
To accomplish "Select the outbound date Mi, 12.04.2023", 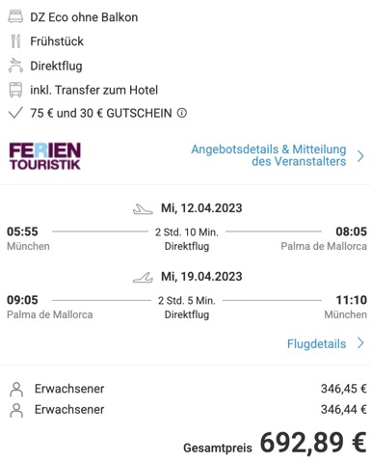I will point(201,208).
